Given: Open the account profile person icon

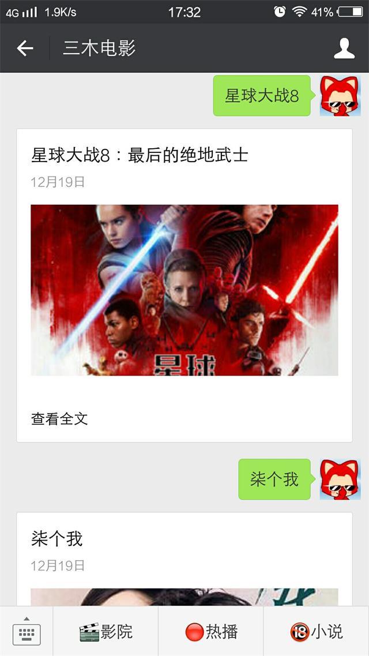Looking at the screenshot, I should click(344, 48).
